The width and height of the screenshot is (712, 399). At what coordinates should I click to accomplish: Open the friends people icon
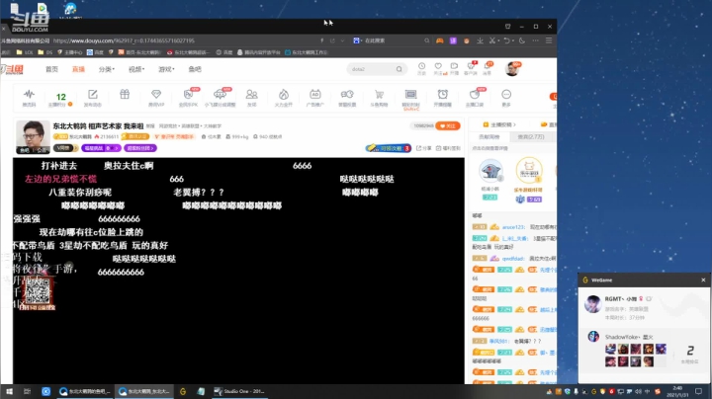251,97
